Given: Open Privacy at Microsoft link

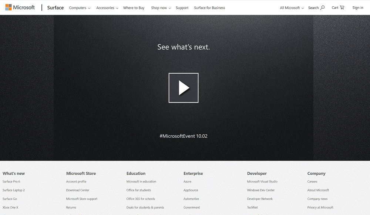Looking at the screenshot, I should click(320, 208).
